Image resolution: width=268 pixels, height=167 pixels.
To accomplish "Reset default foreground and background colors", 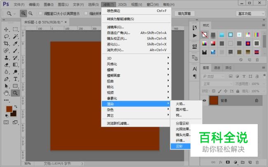I will pos(7,116).
